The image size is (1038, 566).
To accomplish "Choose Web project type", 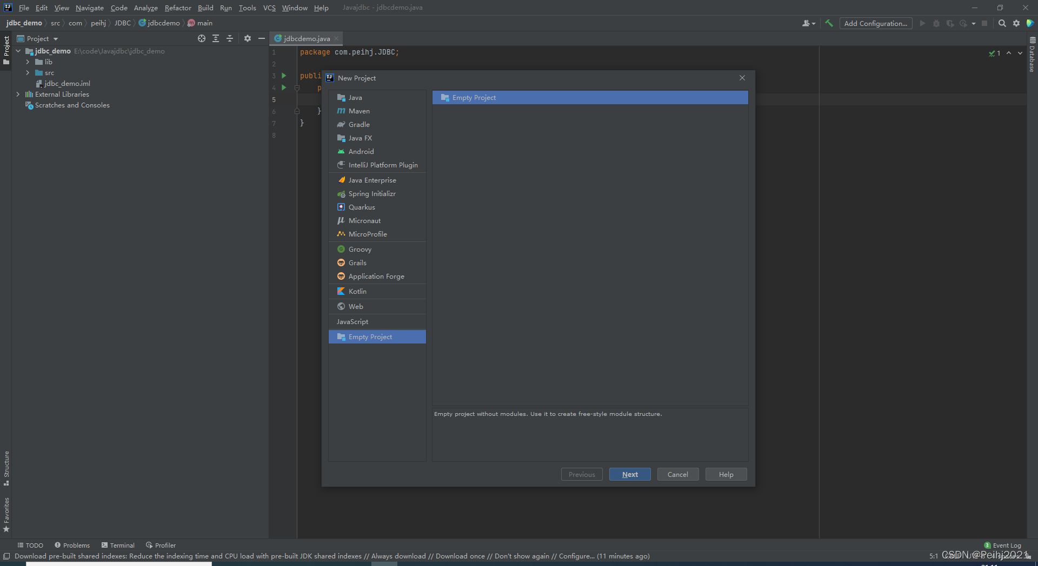I will coord(377,306).
